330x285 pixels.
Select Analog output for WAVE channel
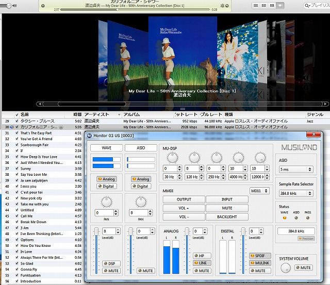tap(107, 179)
